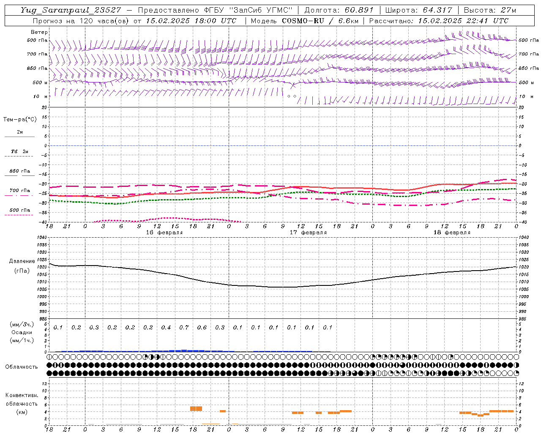Click the "Давление" pressure panel label
The image size is (541, 433).
(22, 261)
